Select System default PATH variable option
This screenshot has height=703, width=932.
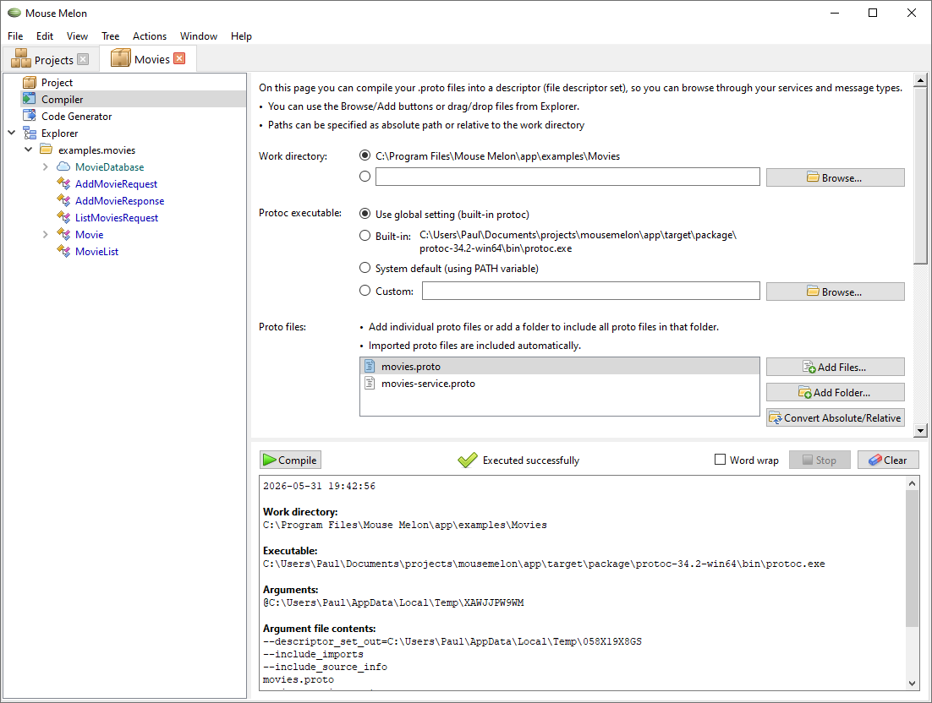[365, 268]
